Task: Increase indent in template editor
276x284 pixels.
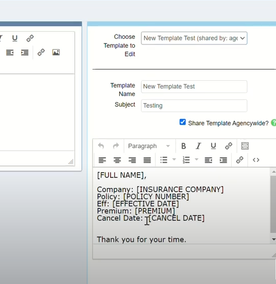Action: click(223, 160)
